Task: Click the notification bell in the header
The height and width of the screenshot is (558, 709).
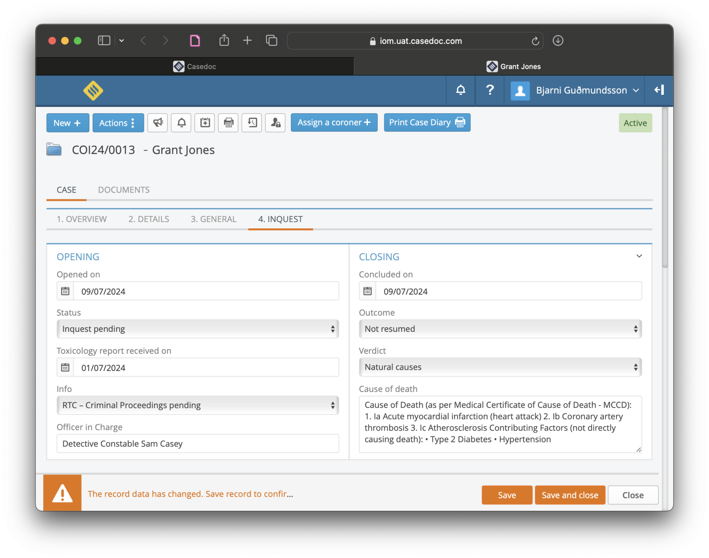Action: click(x=460, y=90)
